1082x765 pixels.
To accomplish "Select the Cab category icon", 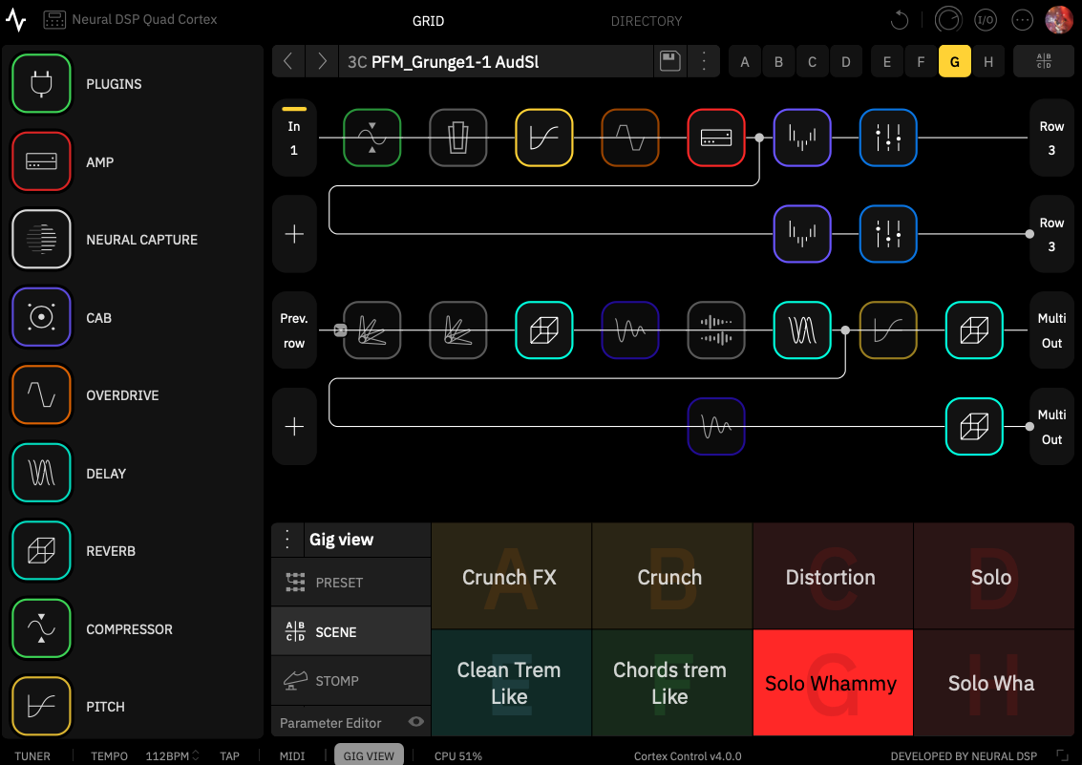I will pos(41,317).
